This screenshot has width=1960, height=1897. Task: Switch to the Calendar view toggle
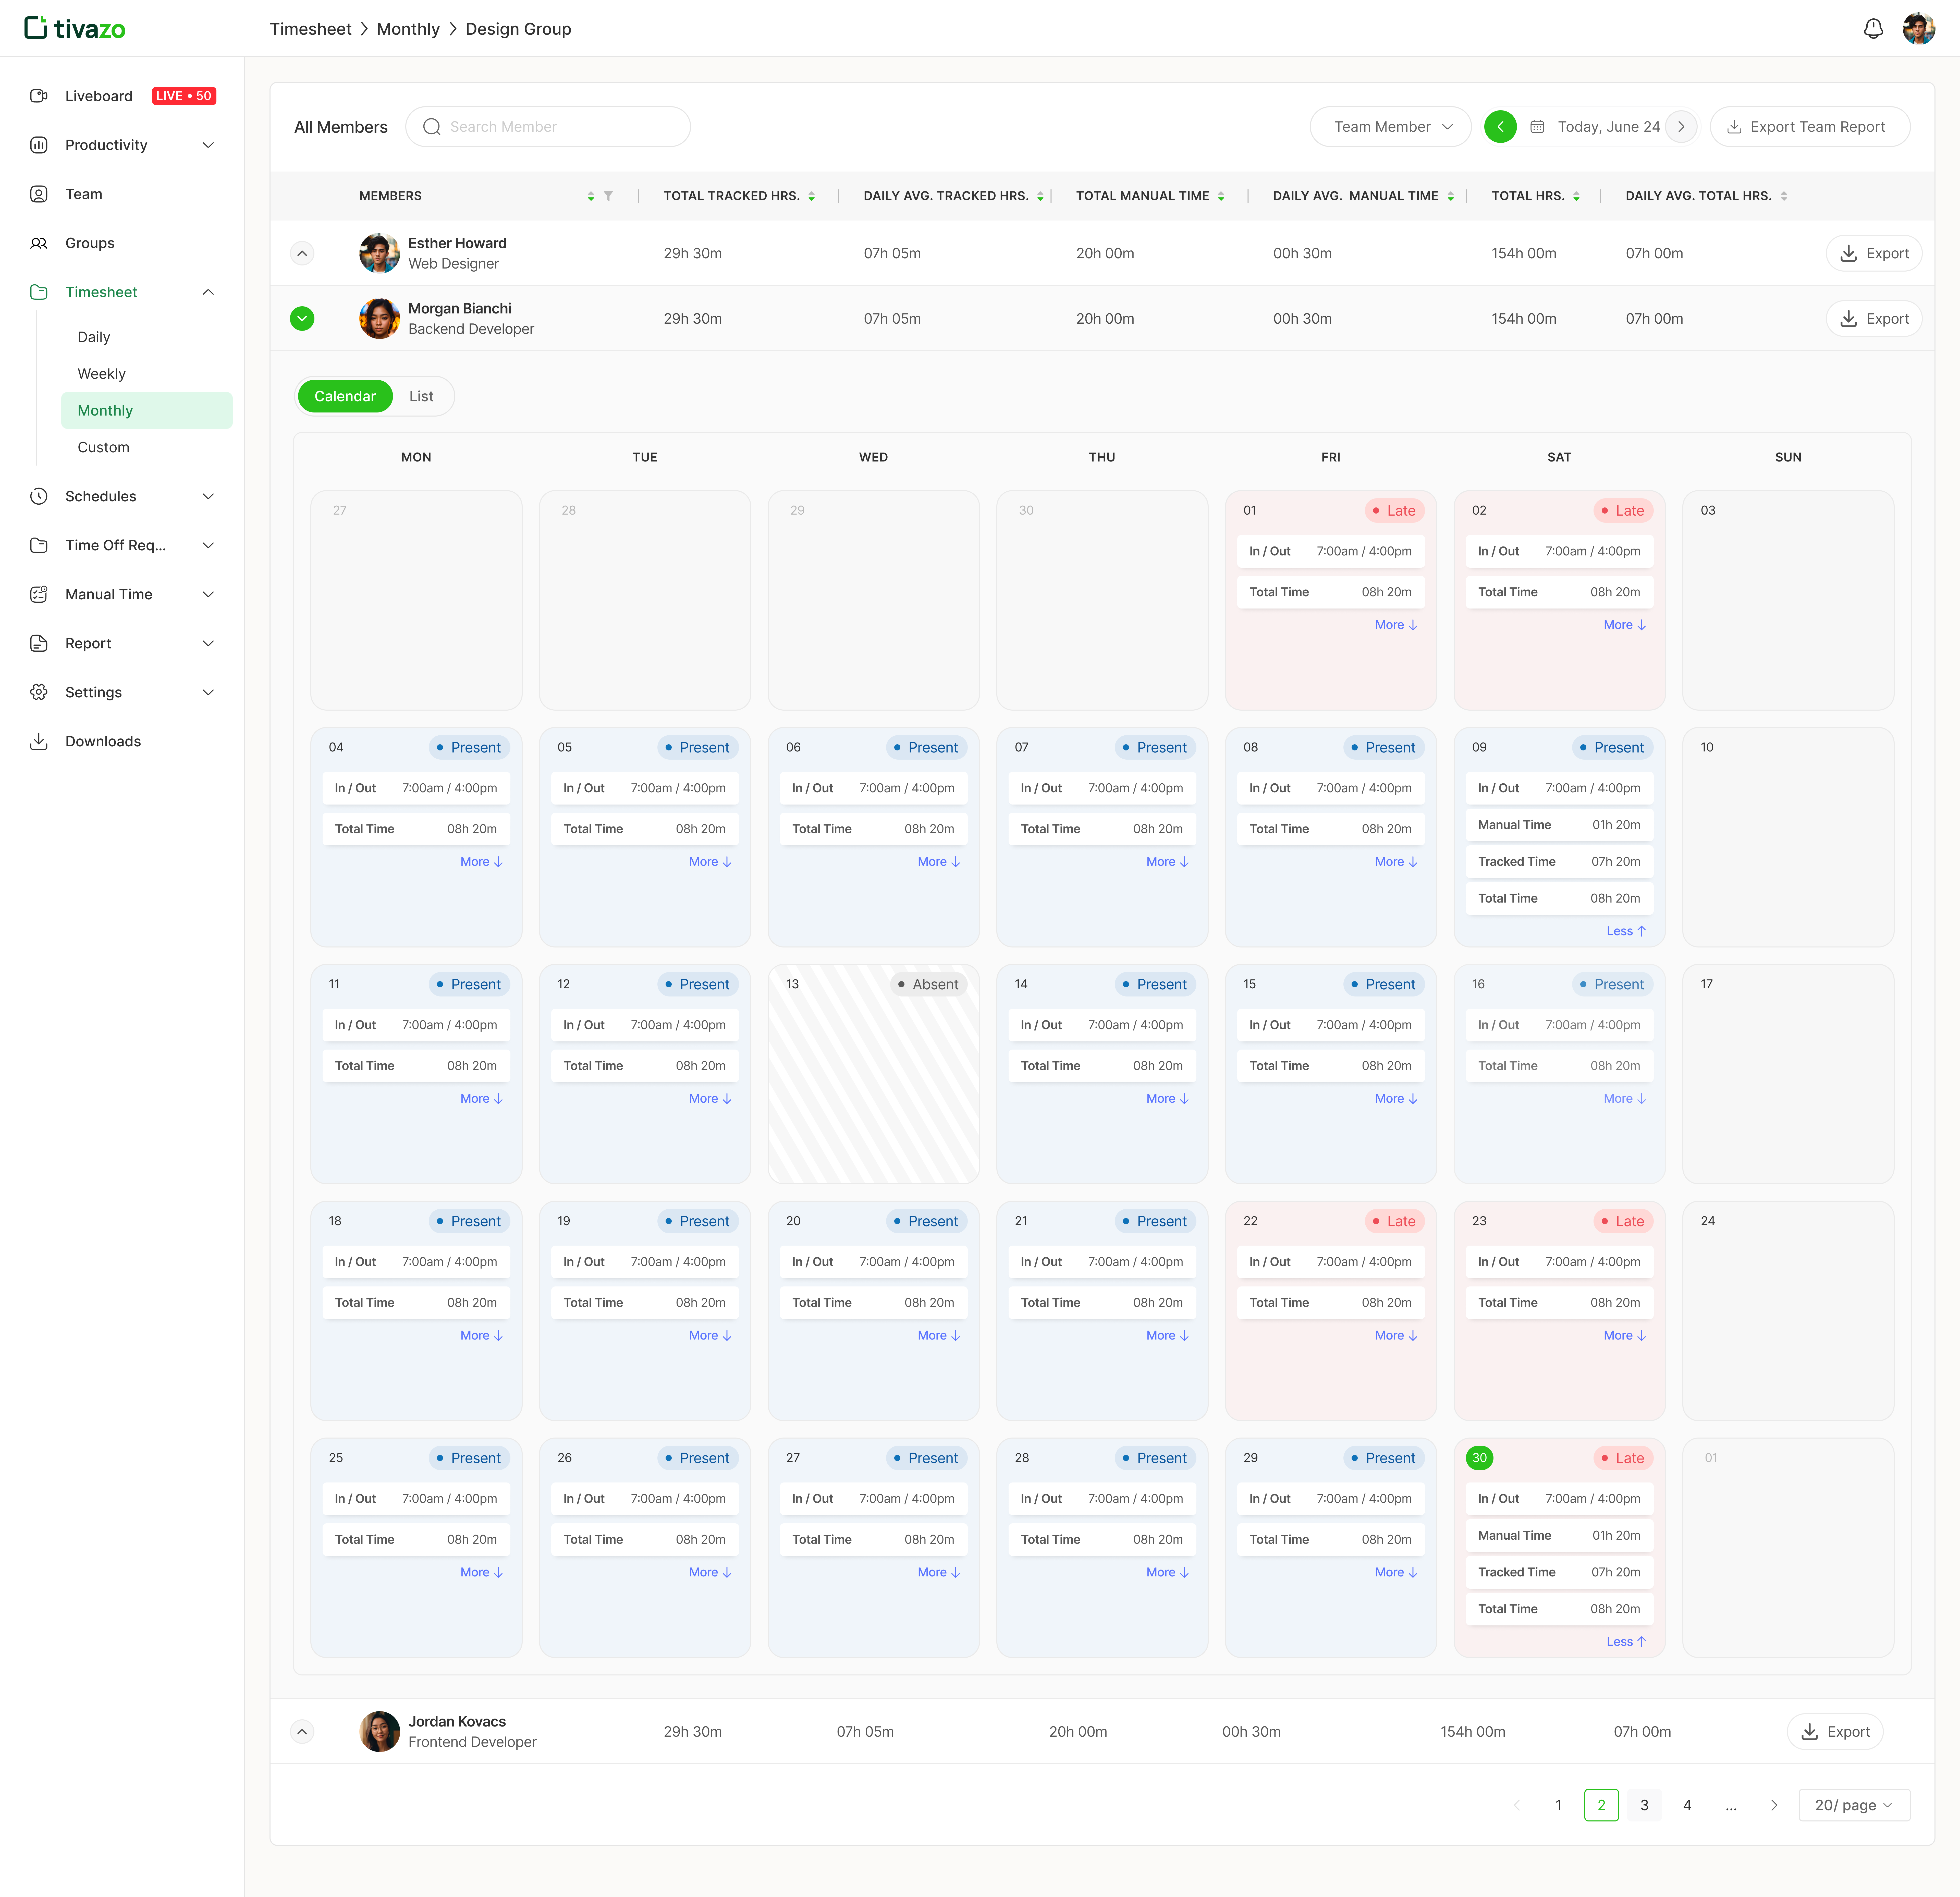(x=345, y=396)
